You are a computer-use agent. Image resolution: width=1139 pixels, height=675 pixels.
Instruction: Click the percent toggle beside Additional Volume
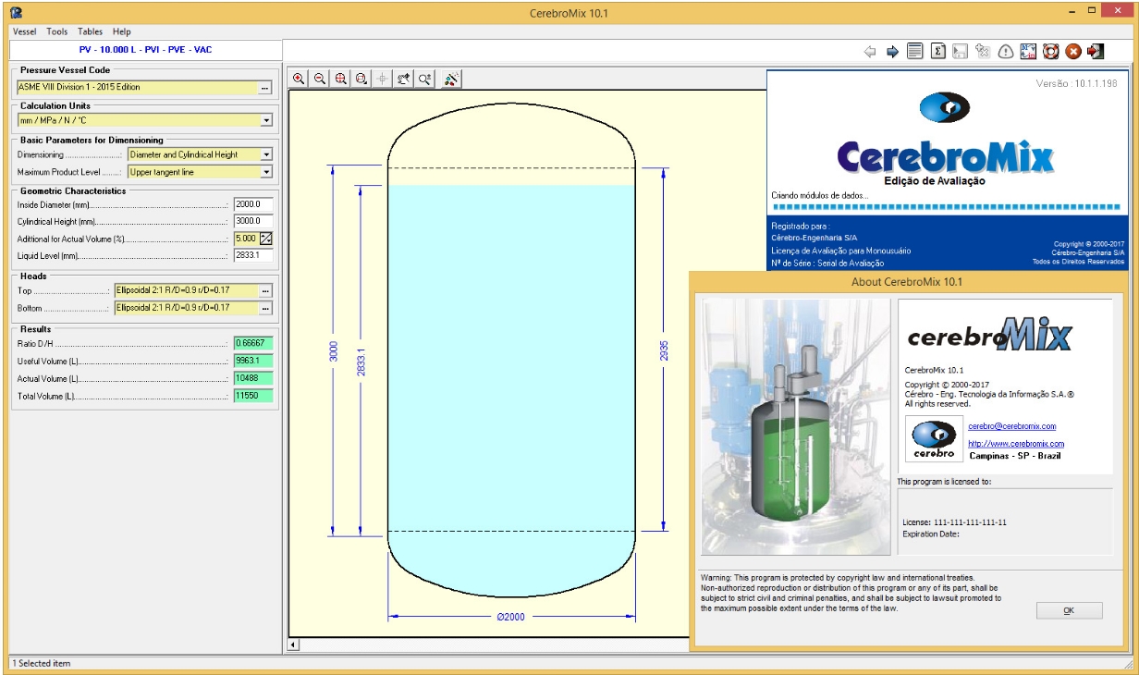click(x=265, y=239)
